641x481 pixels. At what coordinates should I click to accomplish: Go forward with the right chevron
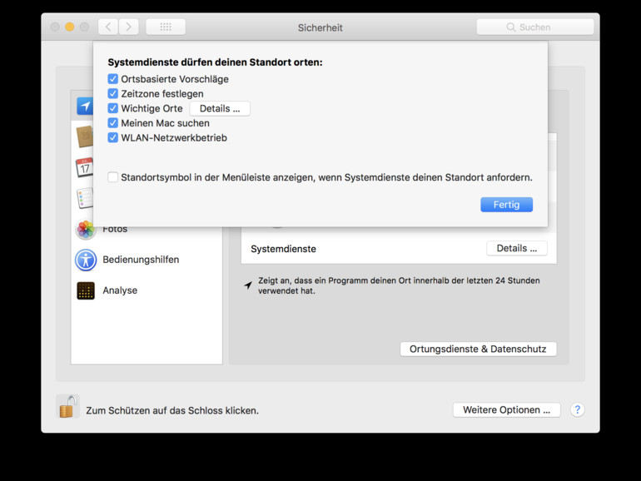pos(129,27)
